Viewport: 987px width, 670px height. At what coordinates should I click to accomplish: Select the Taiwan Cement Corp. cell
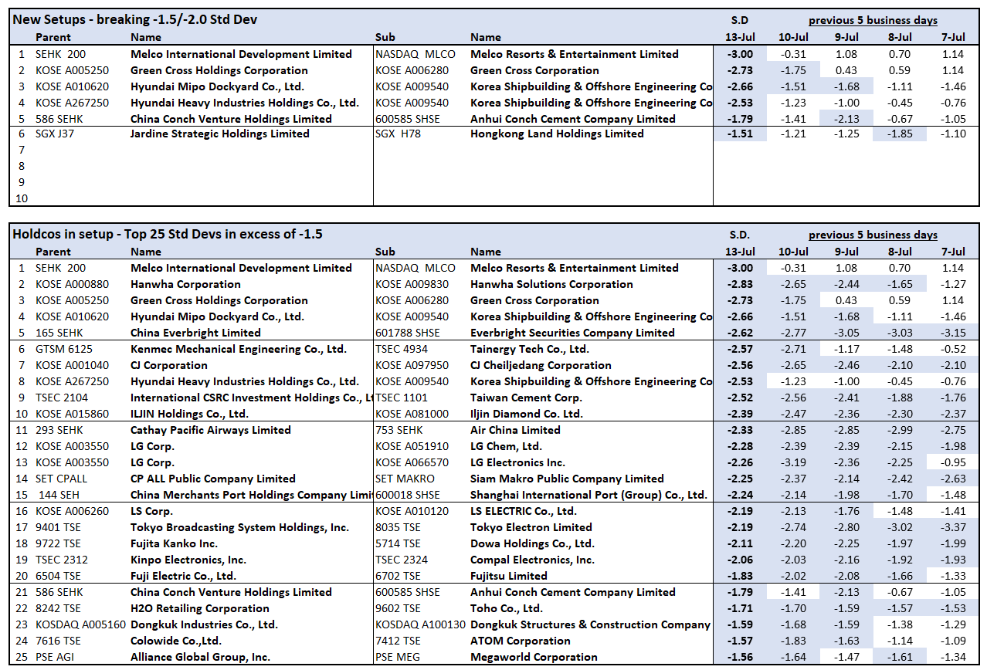[526, 398]
